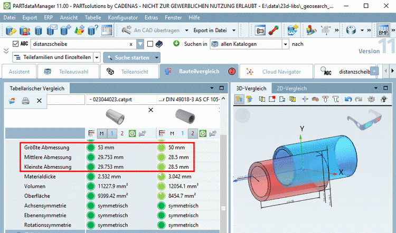This screenshot has height=233, width=396.
Task: Toggle the M button for DIN 49018-3 part
Action: 172,133
